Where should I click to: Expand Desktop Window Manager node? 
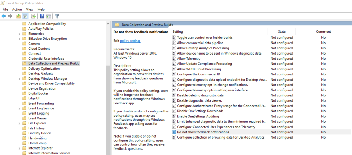click(x=19, y=79)
